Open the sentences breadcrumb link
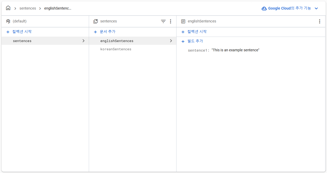 pos(28,8)
